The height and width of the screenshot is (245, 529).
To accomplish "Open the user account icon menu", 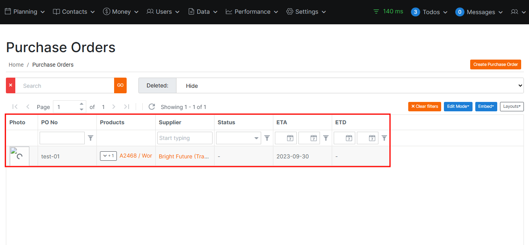I will [x=518, y=12].
